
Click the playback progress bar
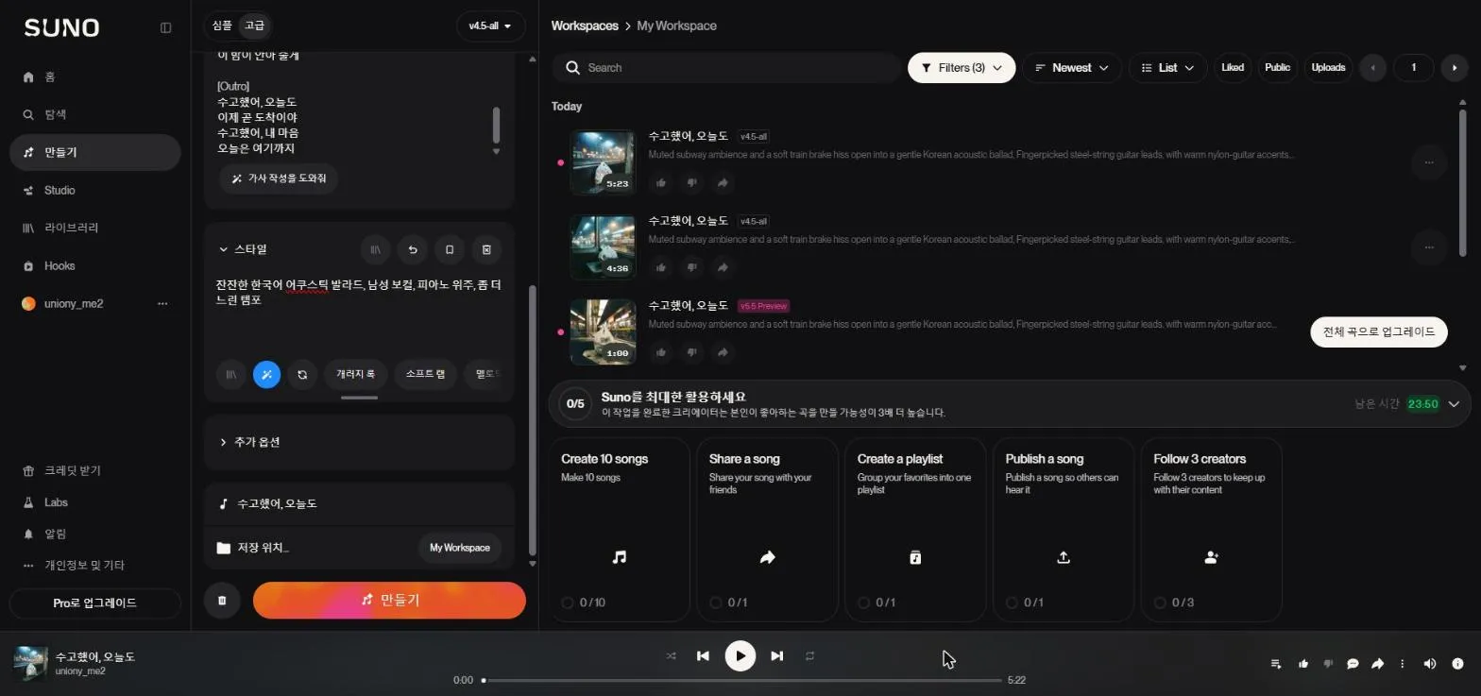point(741,680)
